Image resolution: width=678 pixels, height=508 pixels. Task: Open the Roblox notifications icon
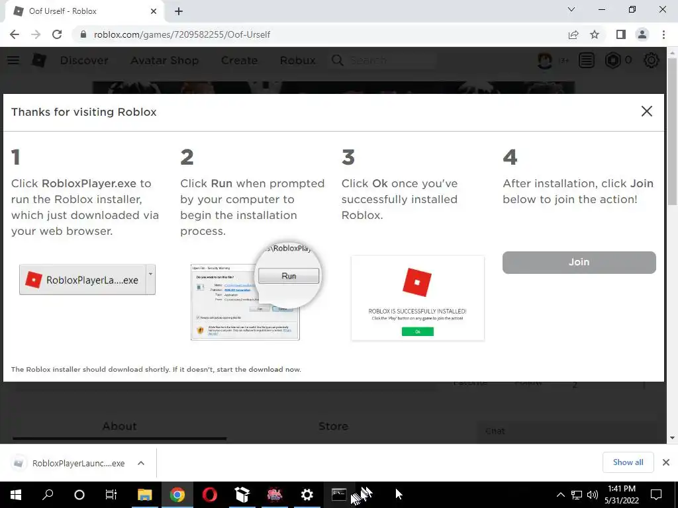pos(587,60)
